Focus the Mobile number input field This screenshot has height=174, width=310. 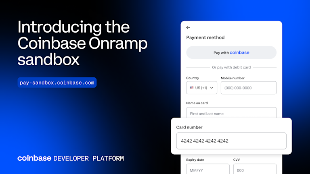[249, 88]
